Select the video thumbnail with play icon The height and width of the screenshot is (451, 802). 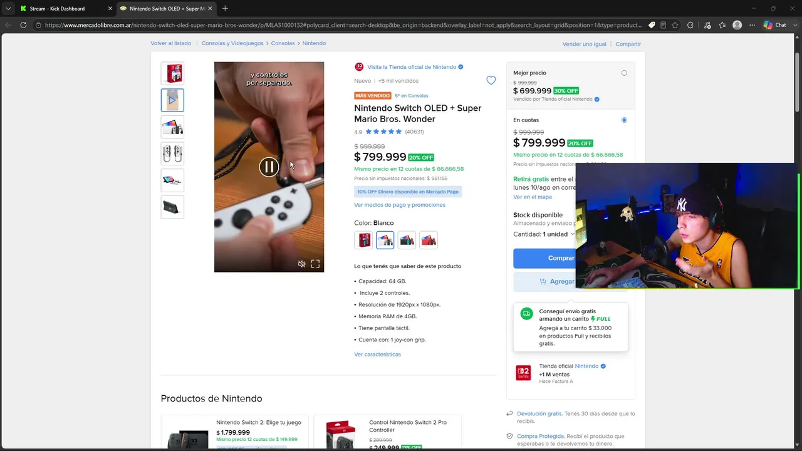pyautogui.click(x=172, y=100)
